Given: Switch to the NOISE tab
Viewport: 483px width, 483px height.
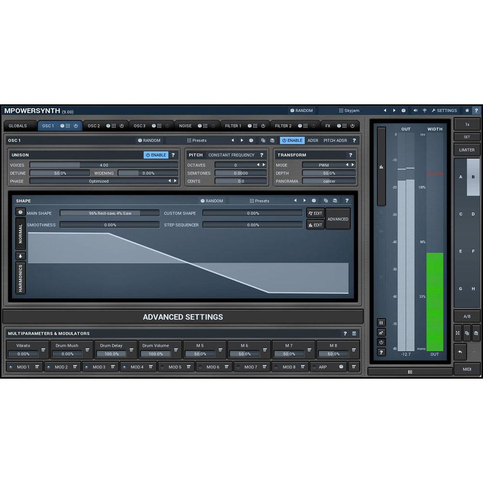Looking at the screenshot, I should point(185,126).
